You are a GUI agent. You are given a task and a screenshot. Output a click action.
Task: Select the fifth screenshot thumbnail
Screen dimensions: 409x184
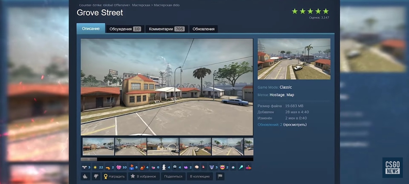227,147
